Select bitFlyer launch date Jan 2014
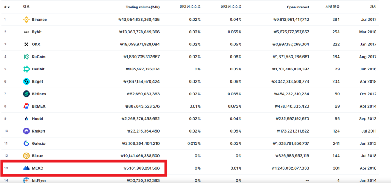Image resolution: width=391 pixels, height=183 pixels. point(369,180)
